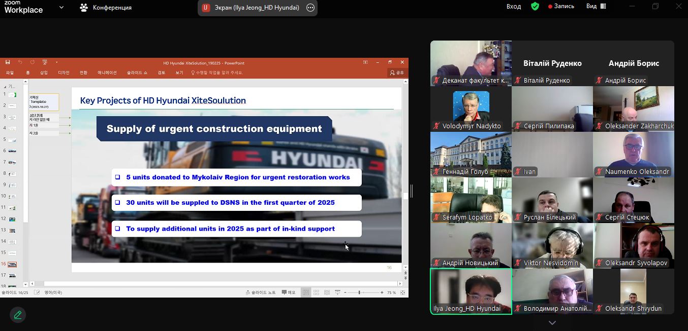Click the Redo arrow in PowerPoint
688x331 pixels.
coord(32,62)
